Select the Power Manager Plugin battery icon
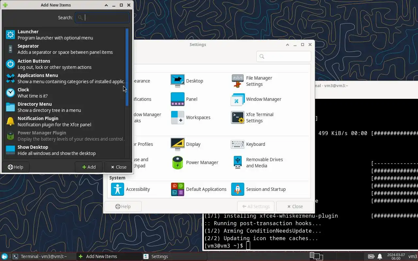 click(x=10, y=136)
